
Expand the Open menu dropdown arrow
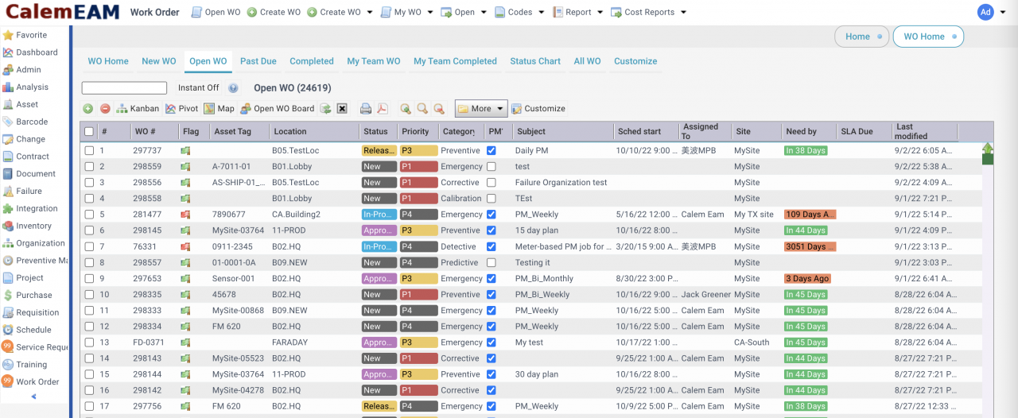pos(483,13)
